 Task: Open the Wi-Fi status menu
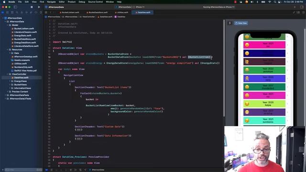coord(270,2)
